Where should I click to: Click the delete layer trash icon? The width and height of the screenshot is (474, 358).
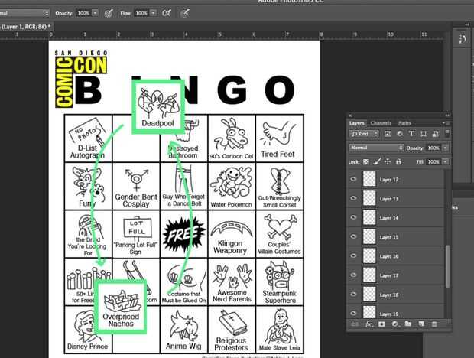[x=434, y=324]
